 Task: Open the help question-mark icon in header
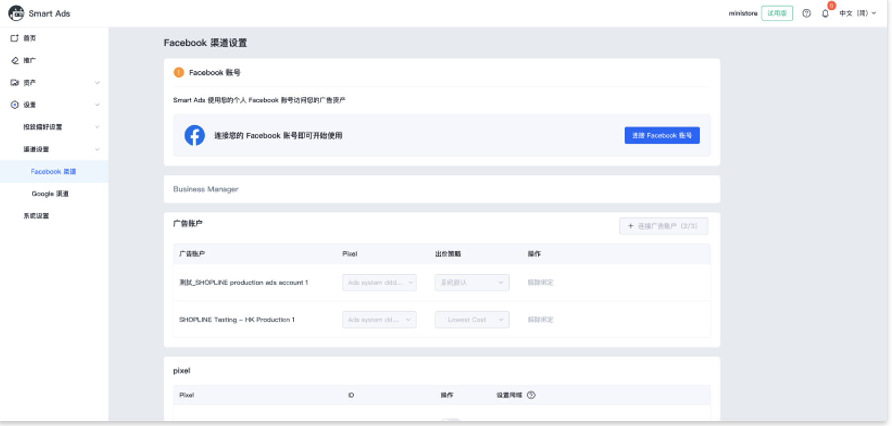click(x=806, y=13)
